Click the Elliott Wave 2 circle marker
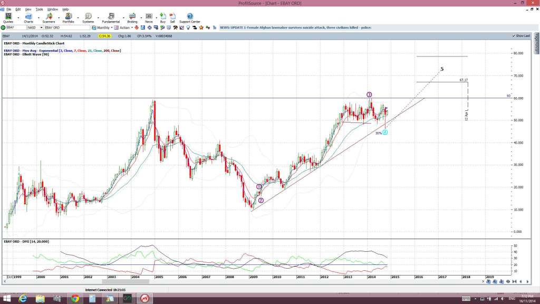The image size is (540, 304). [x=261, y=200]
